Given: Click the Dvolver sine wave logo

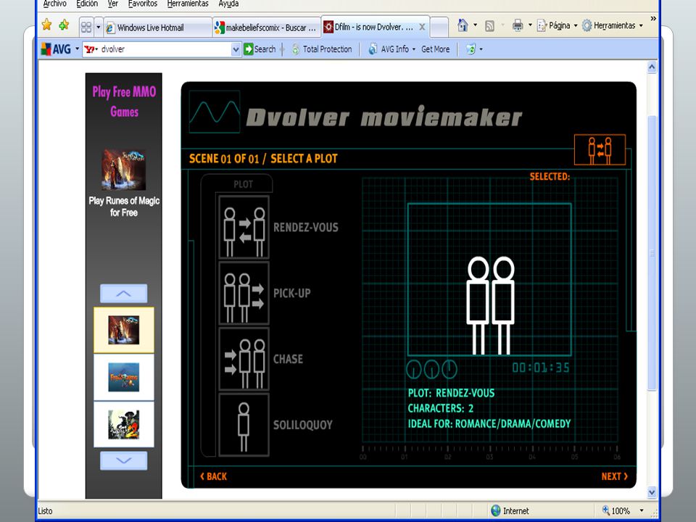Looking at the screenshot, I should [x=215, y=112].
